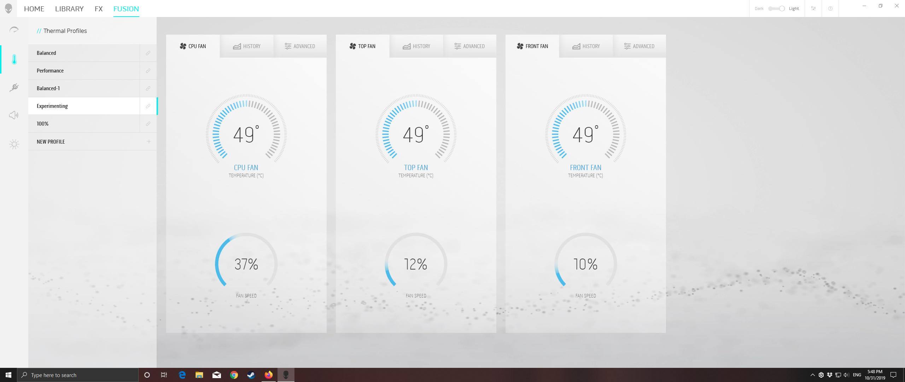905x382 pixels.
Task: Open TOP fan ADVANCED tab
Action: point(469,46)
